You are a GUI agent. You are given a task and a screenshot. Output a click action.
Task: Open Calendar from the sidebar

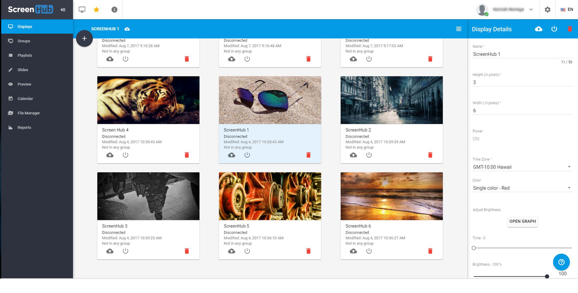37,99
